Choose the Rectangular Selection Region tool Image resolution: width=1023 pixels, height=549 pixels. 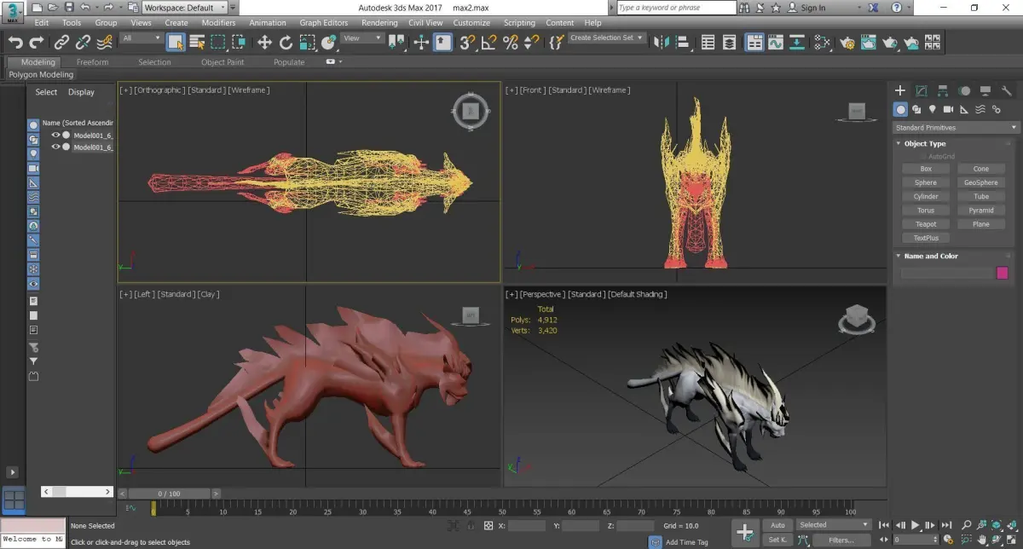(x=218, y=42)
